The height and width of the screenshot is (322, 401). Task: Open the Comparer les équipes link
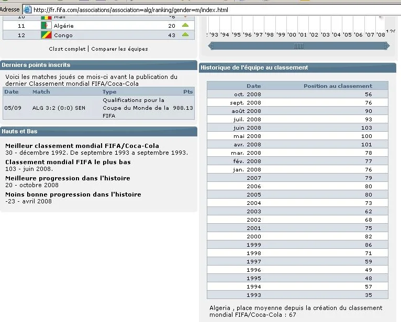pos(119,49)
